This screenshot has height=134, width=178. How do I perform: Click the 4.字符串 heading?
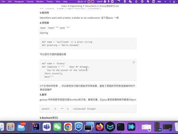[x=44, y=23]
